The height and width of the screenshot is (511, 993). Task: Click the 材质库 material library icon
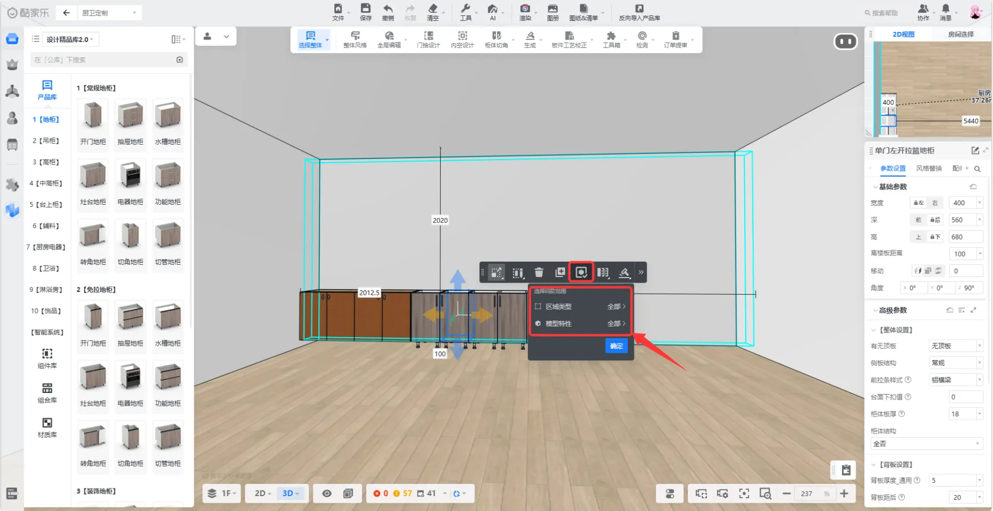tap(47, 428)
